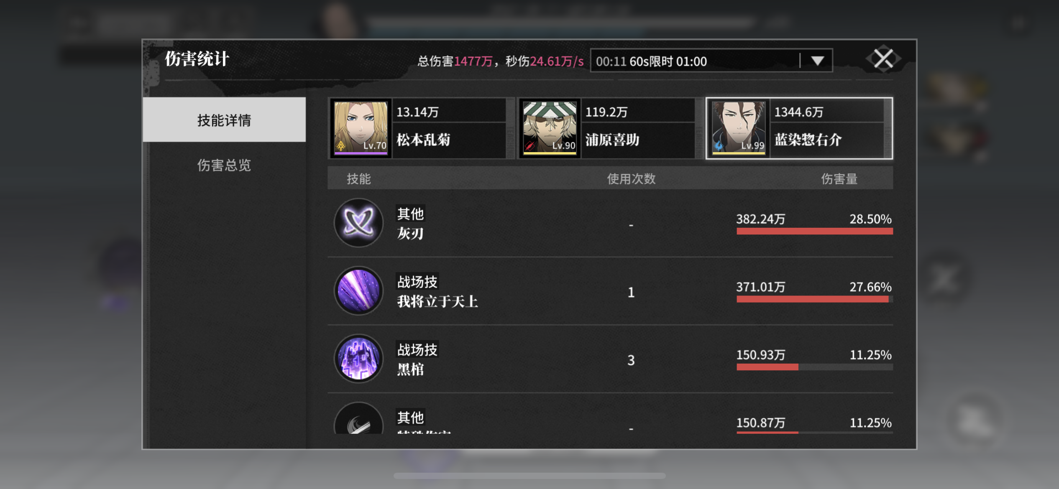Image resolution: width=1059 pixels, height=489 pixels.
Task: Click the 灰刃 28.50% damage bar
Action: (814, 231)
